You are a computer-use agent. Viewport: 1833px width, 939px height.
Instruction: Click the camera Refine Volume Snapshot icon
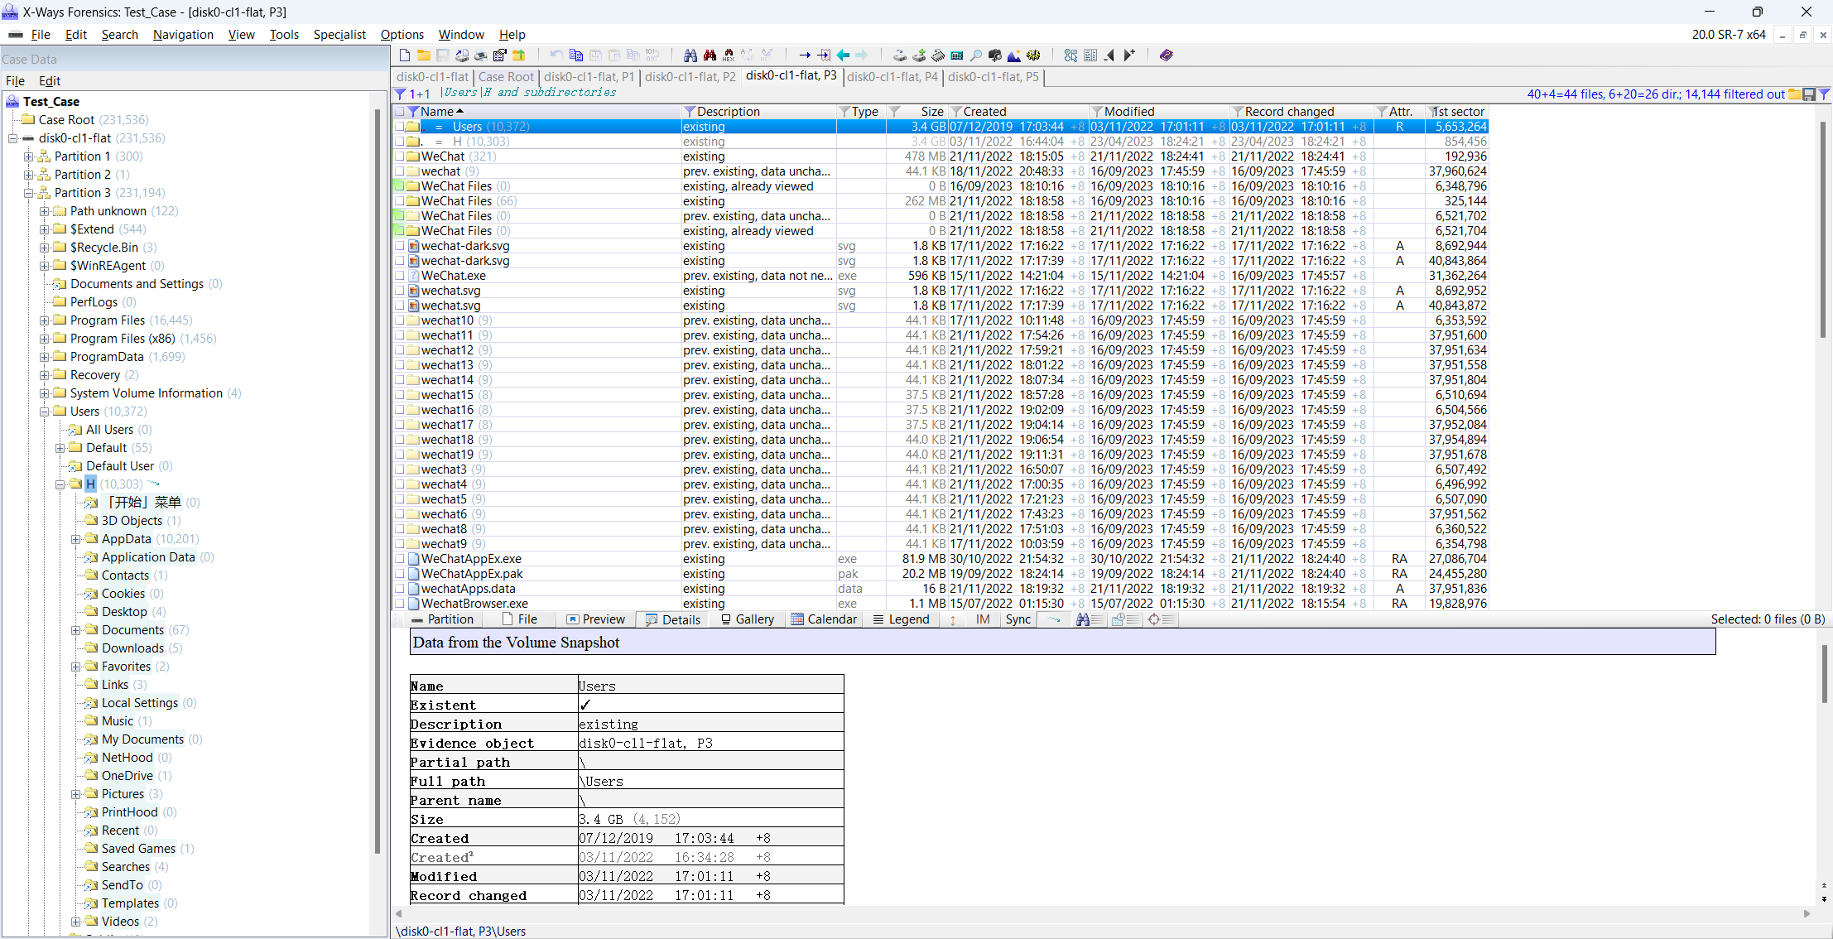point(995,55)
